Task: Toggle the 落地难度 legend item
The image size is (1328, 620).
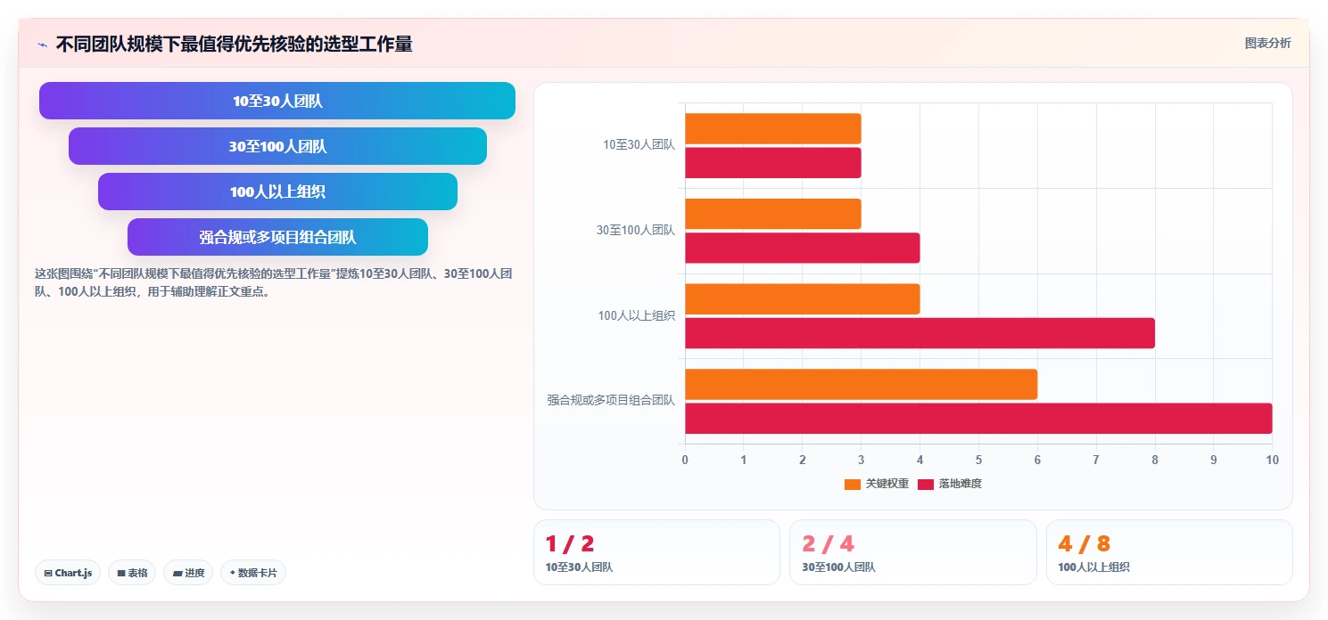Action: pos(950,484)
